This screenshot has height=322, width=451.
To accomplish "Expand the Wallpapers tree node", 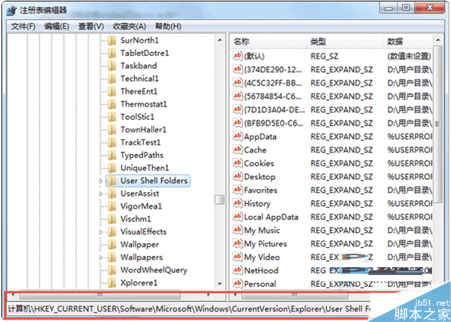I will coord(101,258).
